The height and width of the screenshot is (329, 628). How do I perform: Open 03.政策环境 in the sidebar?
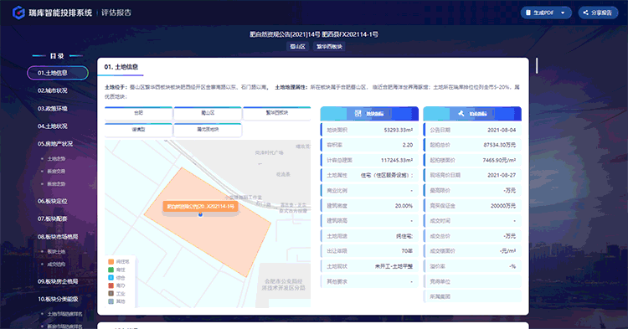[x=53, y=109]
